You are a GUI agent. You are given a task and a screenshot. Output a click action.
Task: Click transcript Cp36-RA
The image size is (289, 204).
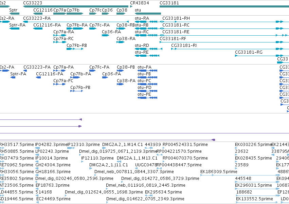[105, 35]
